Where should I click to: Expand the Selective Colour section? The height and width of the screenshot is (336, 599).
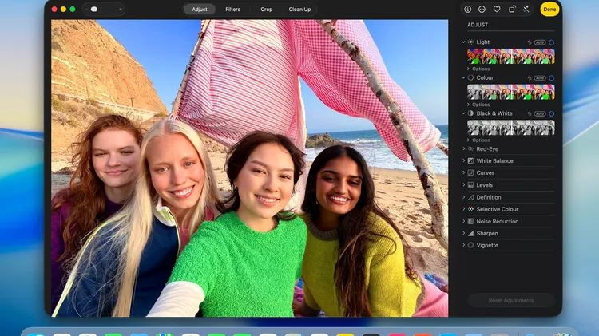pyautogui.click(x=497, y=209)
